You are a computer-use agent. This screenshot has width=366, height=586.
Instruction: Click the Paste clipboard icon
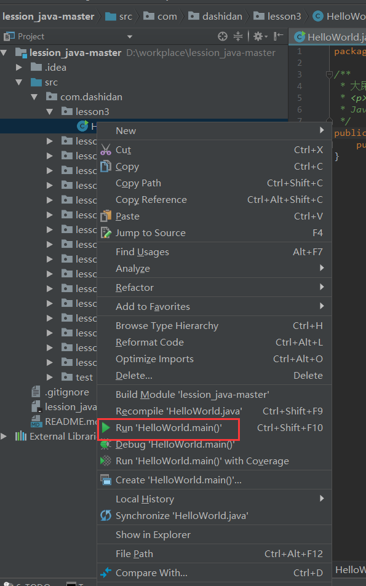[106, 216]
